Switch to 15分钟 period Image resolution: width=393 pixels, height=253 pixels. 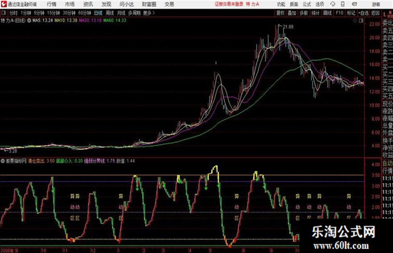point(53,13)
